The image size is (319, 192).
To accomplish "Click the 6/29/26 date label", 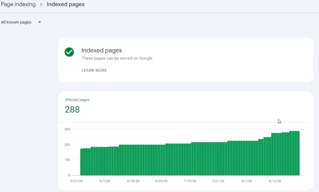I will [162, 181].
